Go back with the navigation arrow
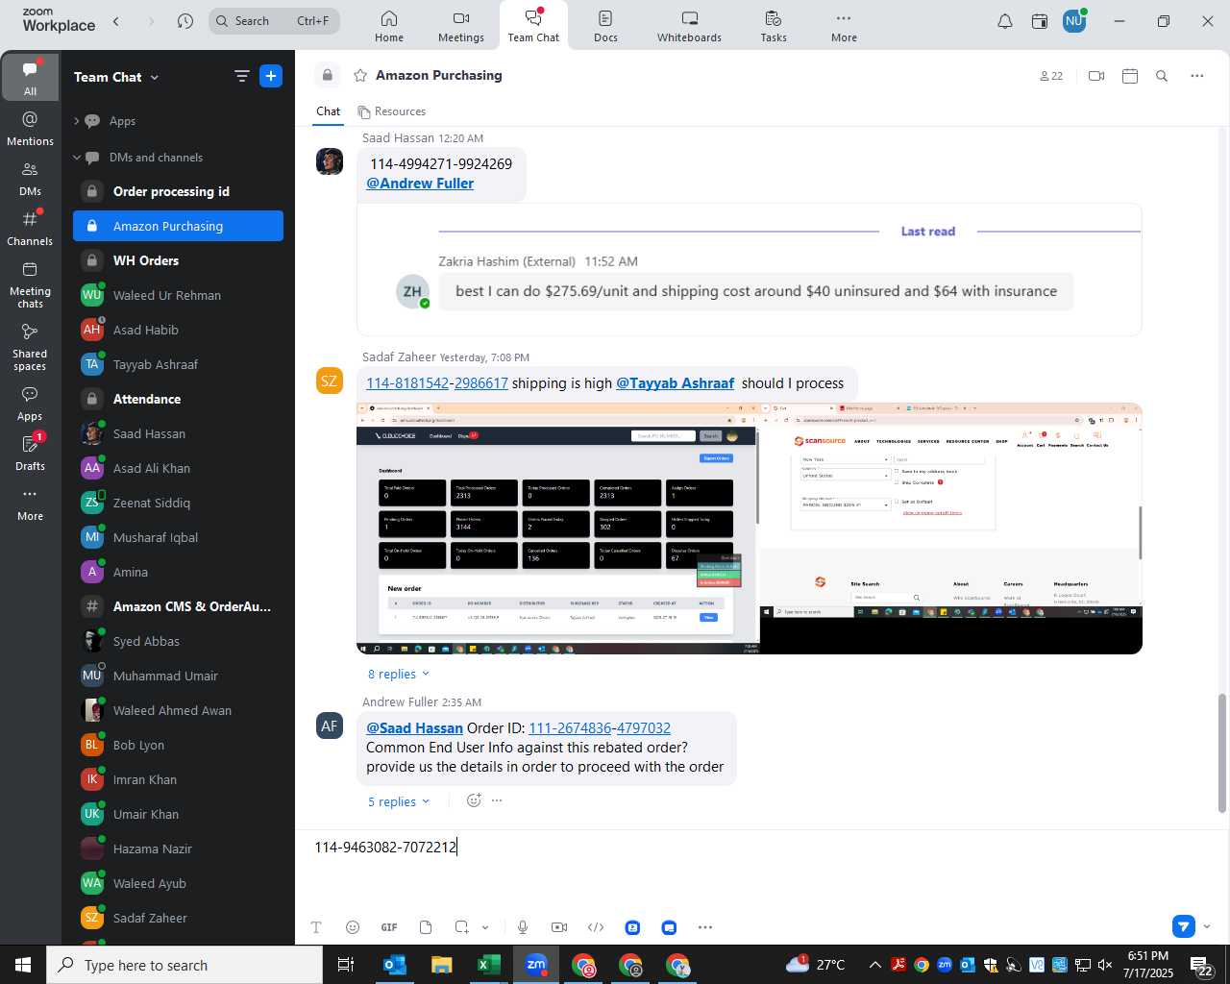The width and height of the screenshot is (1230, 984). click(116, 21)
